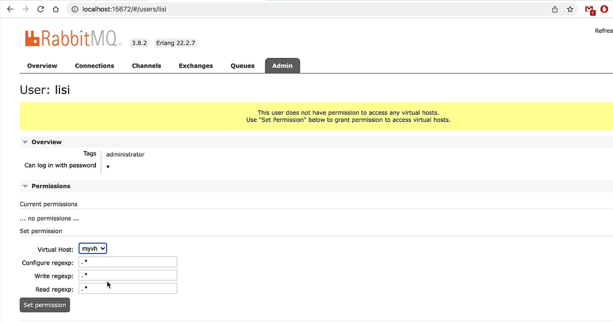Viewport: 613px width, 322px height.
Task: View site information icon in address bar
Action: tap(75, 9)
